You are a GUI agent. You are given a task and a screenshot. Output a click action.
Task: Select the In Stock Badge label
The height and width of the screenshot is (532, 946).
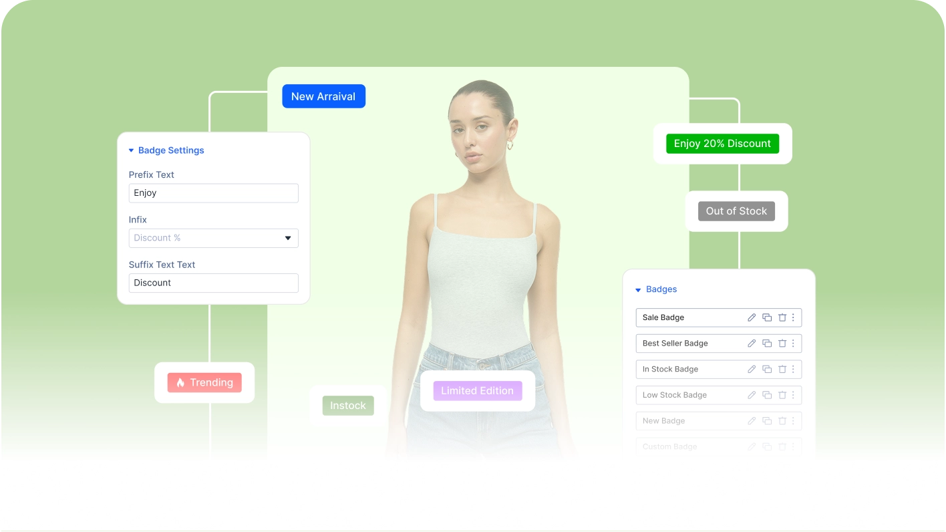point(670,369)
